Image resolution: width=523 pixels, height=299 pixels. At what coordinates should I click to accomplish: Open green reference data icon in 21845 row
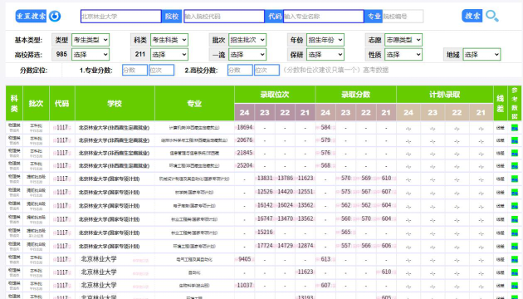click(x=515, y=153)
